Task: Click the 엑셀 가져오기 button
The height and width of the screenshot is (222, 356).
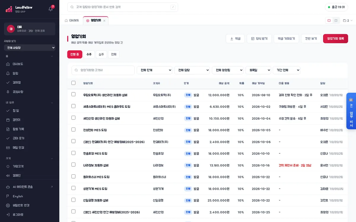Action: coord(286,38)
